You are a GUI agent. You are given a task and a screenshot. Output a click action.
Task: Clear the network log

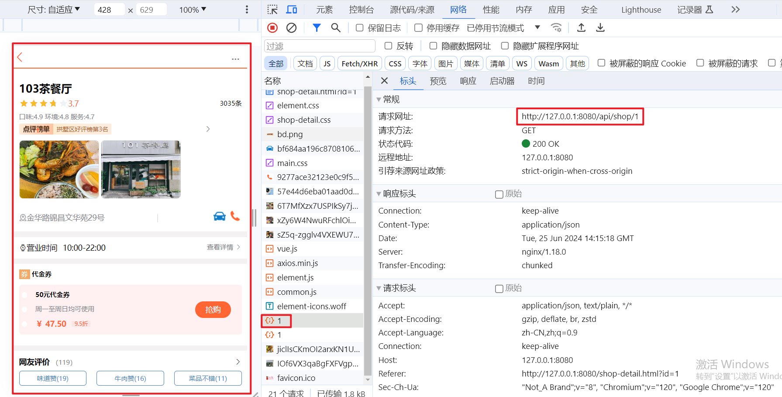point(291,28)
